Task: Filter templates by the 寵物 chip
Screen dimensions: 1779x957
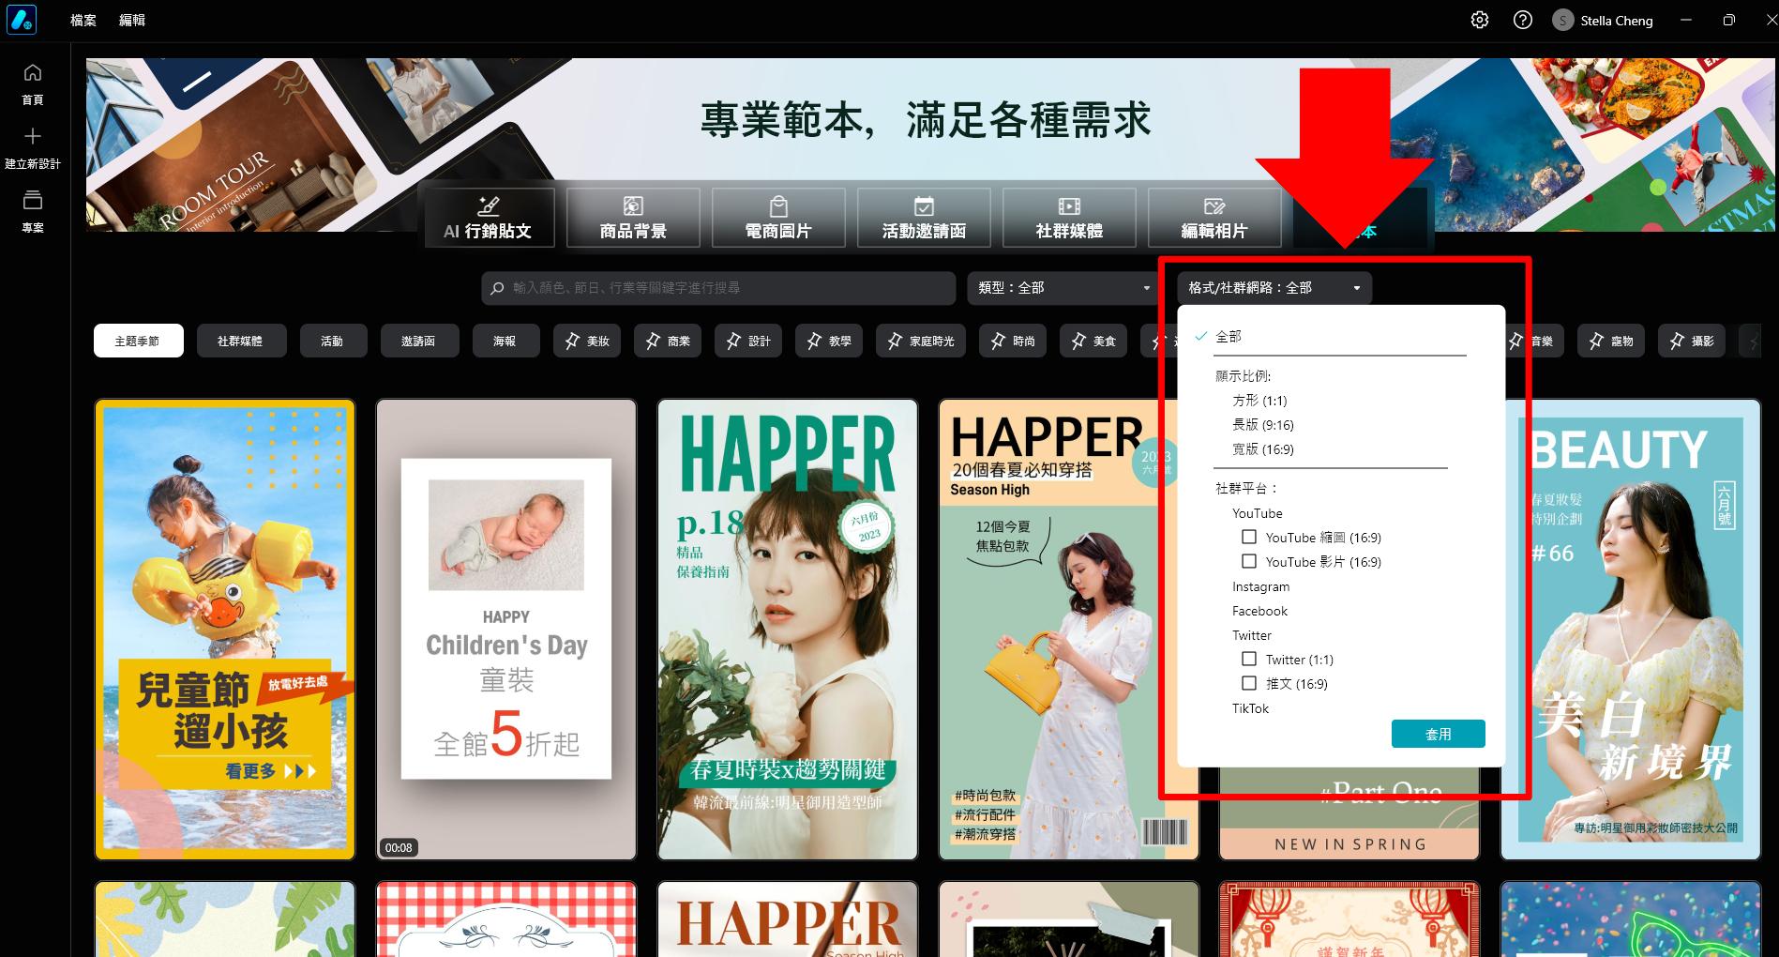Action: coord(1611,341)
